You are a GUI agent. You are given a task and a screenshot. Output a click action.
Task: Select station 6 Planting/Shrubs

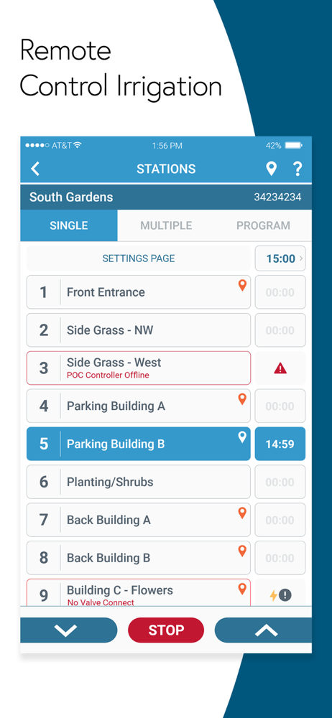pos(139,482)
